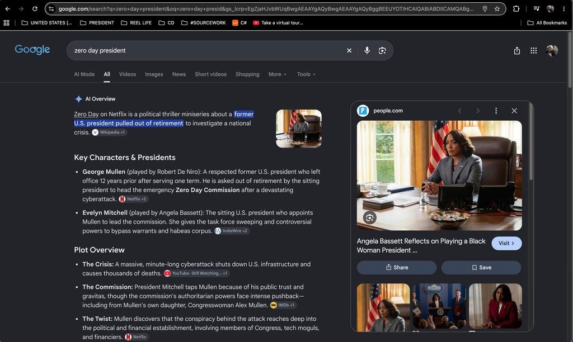The image size is (573, 342).
Task: Click the browser address bar URL
Action: tap(266, 9)
